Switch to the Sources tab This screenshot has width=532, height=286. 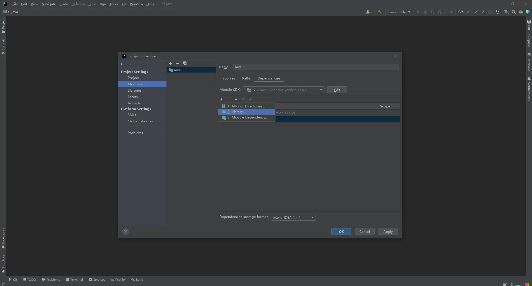229,78
